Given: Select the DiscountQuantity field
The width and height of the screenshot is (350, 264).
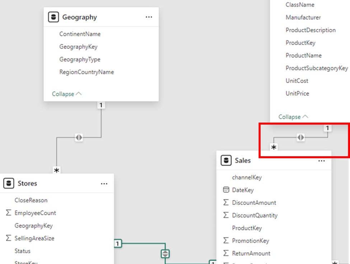Looking at the screenshot, I should (x=255, y=215).
